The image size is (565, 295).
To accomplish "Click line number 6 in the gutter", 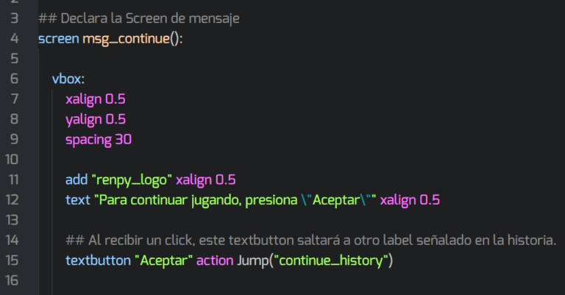I will pyautogui.click(x=14, y=79).
